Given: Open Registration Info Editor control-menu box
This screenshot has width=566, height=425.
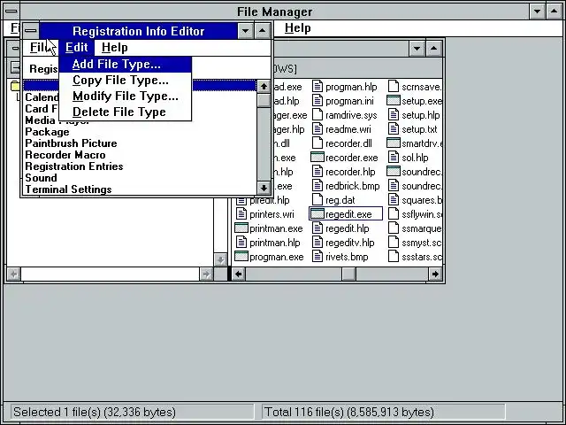Looking at the screenshot, I should pos(31,31).
